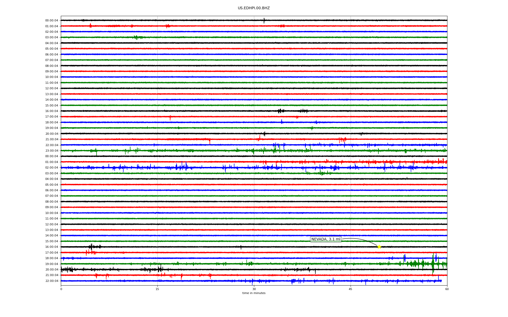Click the end of the last blue trace
Screen dimensions: 508x317
click(x=441, y=281)
